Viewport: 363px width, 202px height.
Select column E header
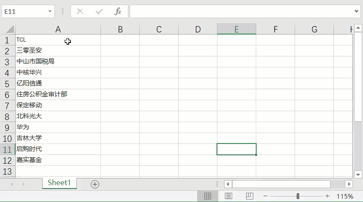237,29
